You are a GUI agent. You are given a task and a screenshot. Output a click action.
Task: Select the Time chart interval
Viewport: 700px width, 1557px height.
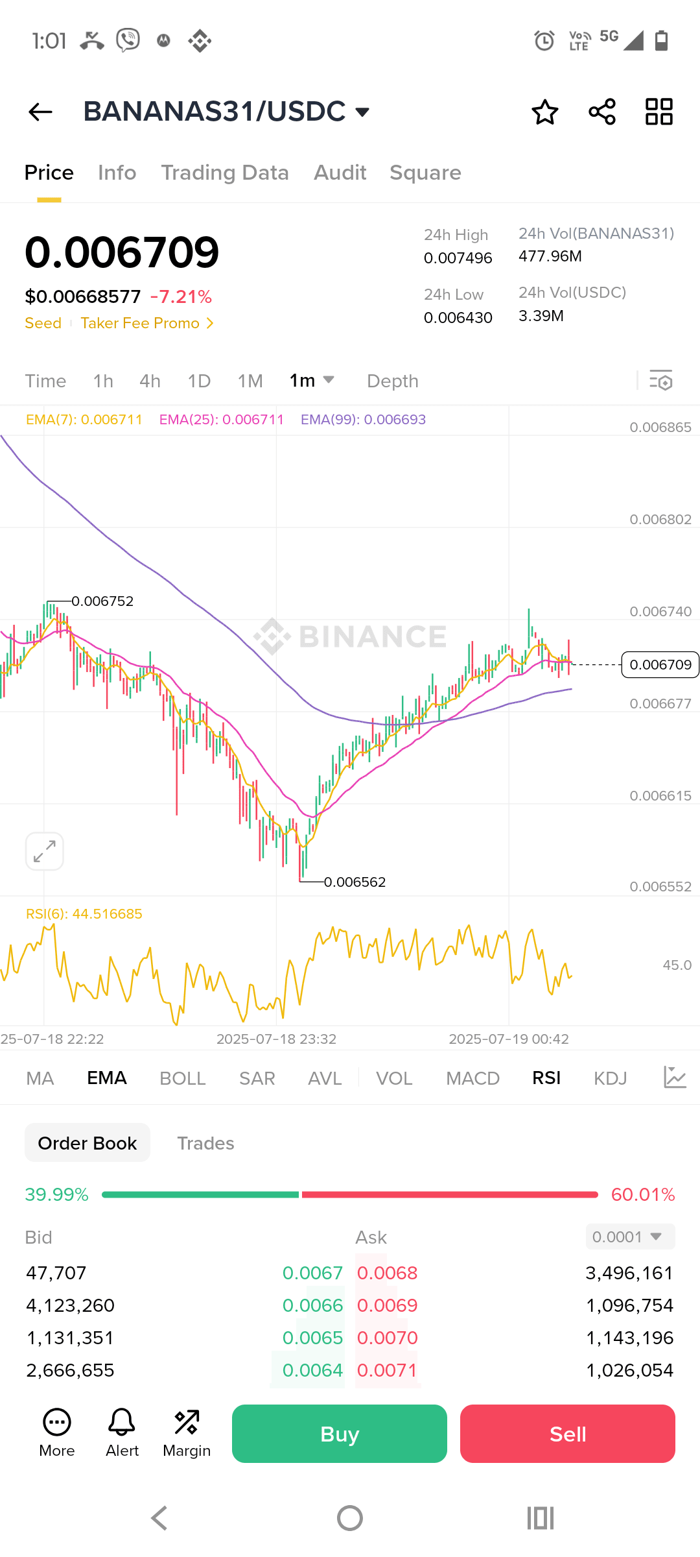pyautogui.click(x=45, y=381)
